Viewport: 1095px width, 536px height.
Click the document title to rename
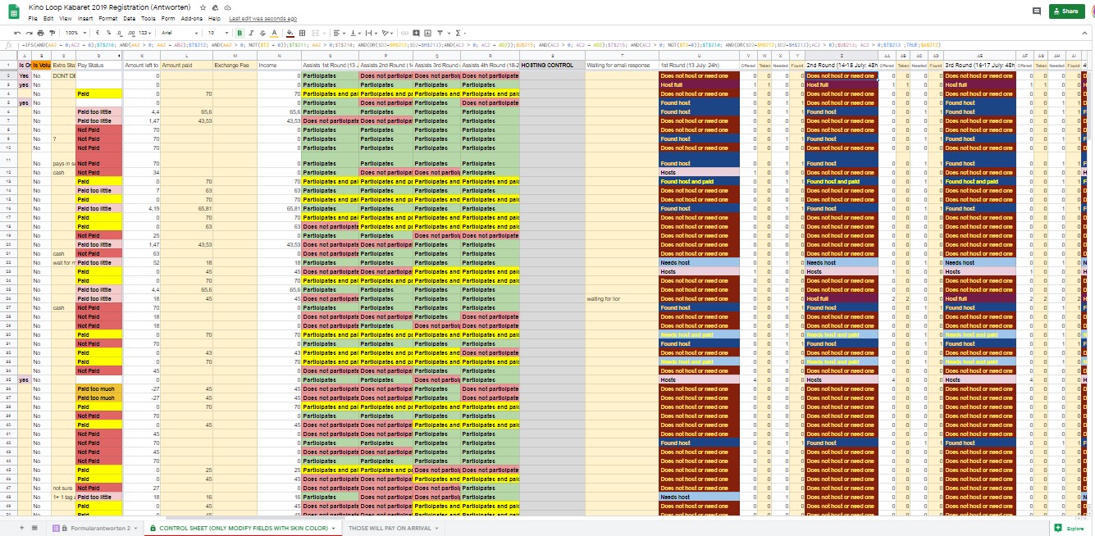pos(109,7)
